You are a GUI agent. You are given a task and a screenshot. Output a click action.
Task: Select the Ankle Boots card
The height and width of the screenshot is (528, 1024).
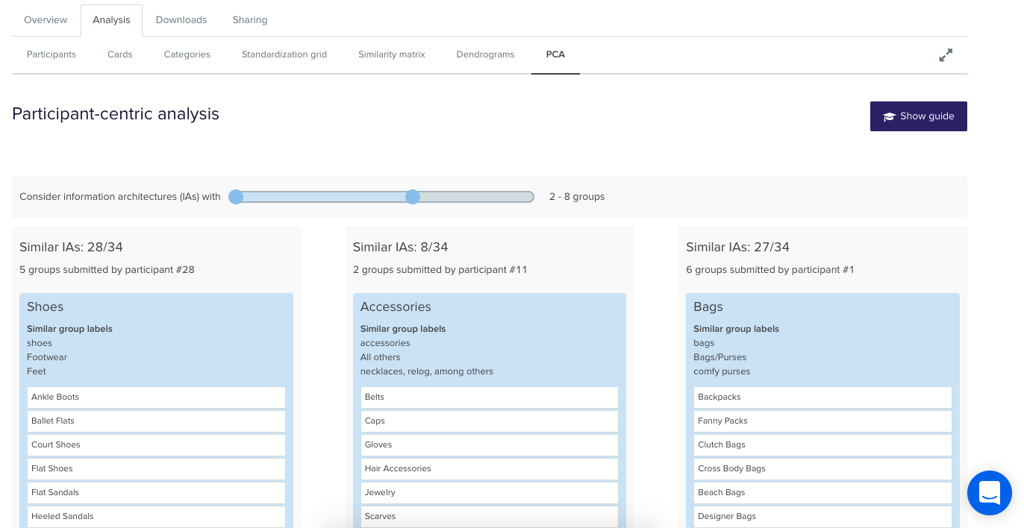(157, 397)
